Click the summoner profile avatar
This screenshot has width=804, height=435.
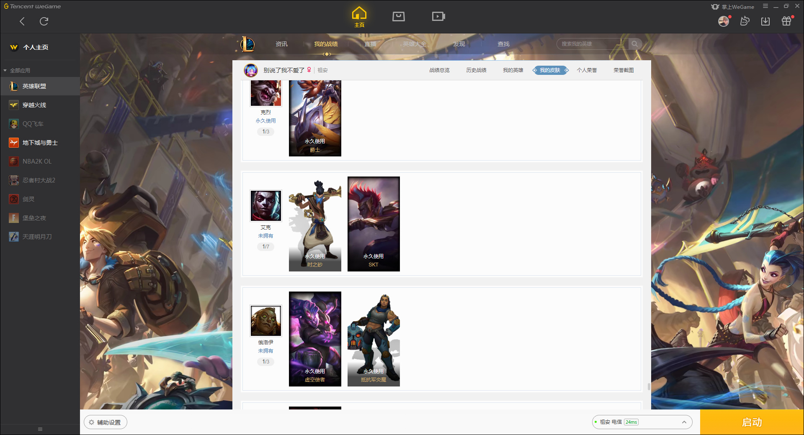(x=251, y=70)
